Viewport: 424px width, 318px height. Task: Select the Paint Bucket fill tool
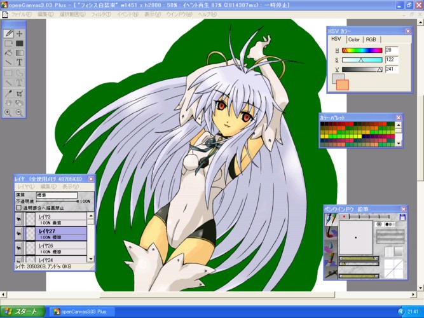pos(9,53)
